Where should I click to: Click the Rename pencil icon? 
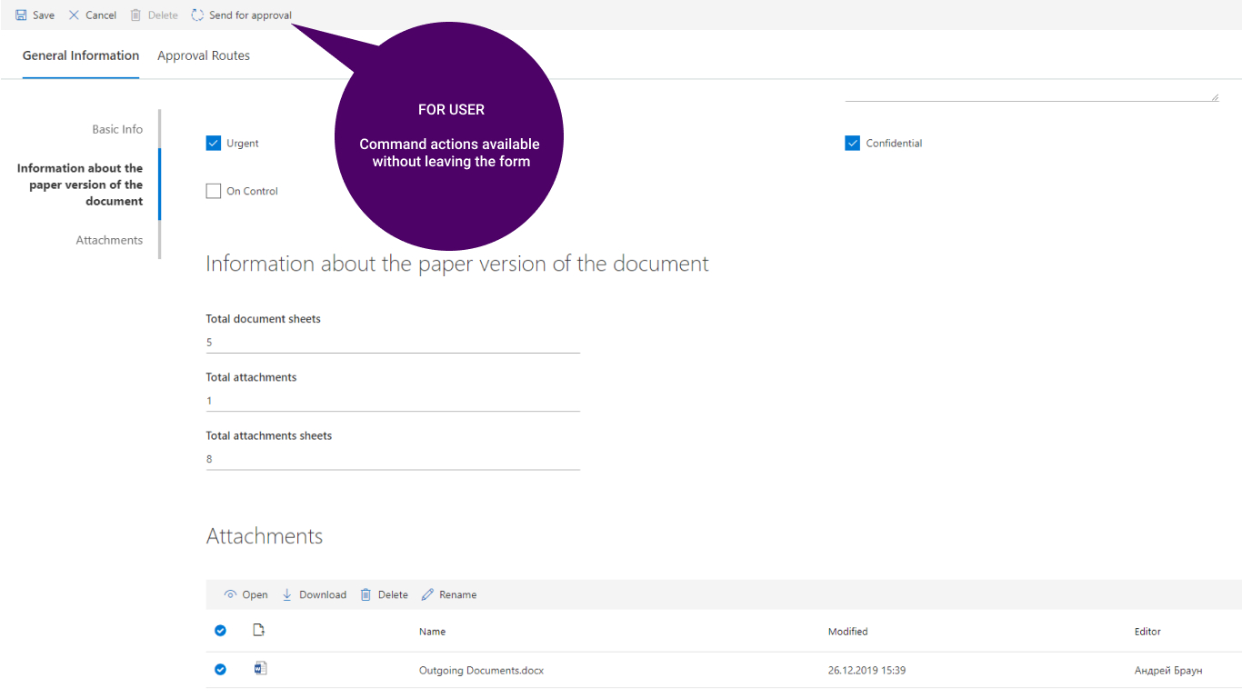pyautogui.click(x=427, y=594)
